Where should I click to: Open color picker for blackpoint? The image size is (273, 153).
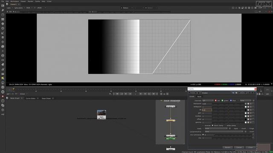[x=248, y=104]
